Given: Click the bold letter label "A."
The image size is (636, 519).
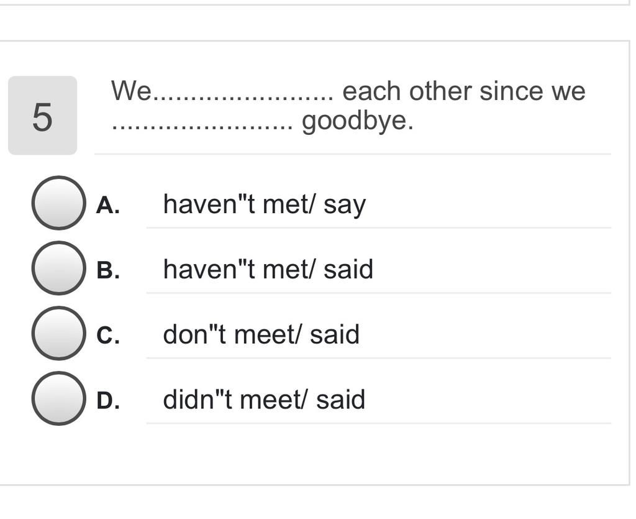Looking at the screenshot, I should [x=108, y=204].
